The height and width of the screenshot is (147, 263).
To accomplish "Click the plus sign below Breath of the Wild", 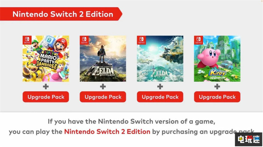I will [103, 87].
